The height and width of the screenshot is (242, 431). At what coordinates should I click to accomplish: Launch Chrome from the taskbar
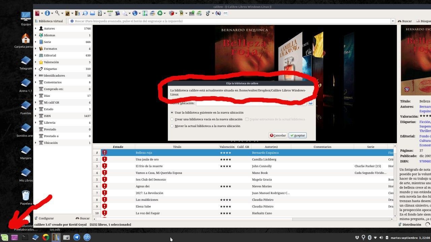(46, 237)
